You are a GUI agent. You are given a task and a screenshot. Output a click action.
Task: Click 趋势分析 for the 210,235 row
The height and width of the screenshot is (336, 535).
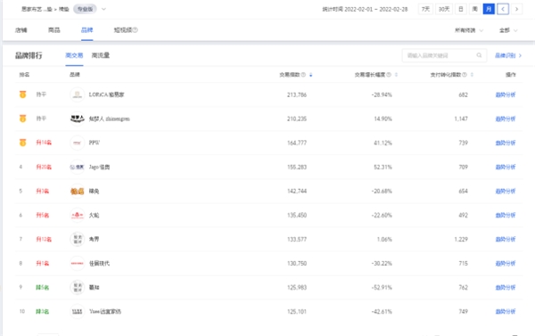[506, 119]
